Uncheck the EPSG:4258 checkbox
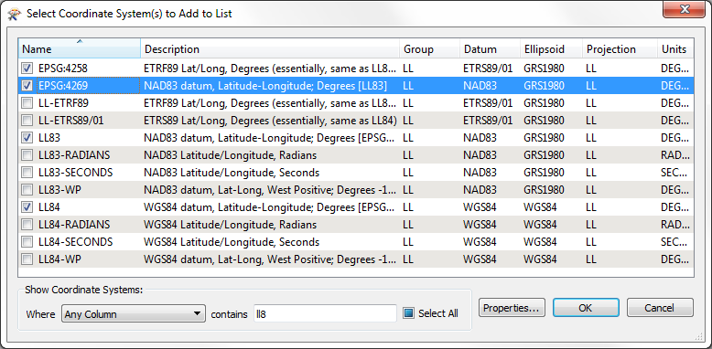The image size is (712, 349). pyautogui.click(x=27, y=68)
